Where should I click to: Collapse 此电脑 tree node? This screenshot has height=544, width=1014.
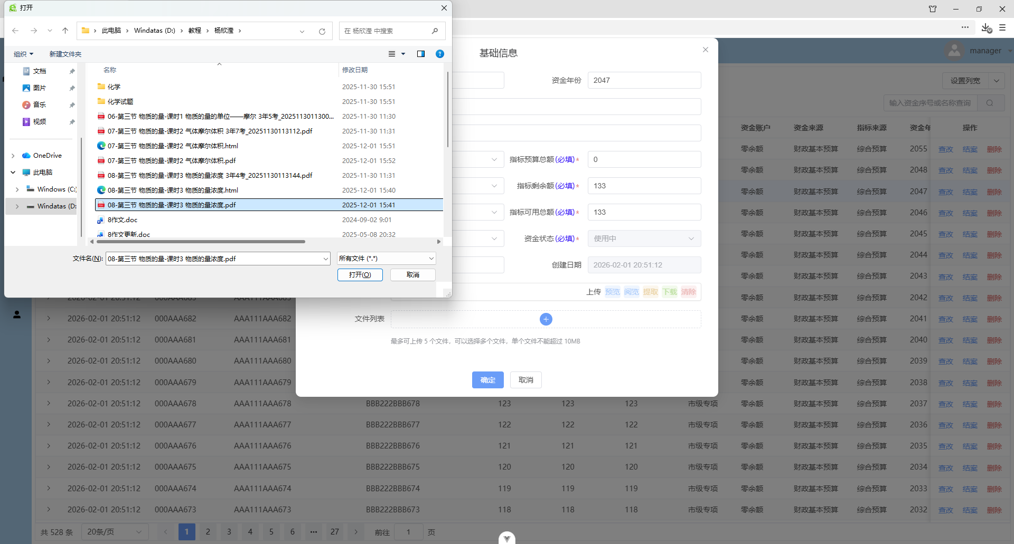coord(13,173)
